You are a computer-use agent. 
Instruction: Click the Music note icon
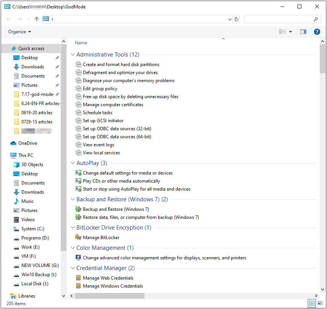pyautogui.click(x=16, y=201)
